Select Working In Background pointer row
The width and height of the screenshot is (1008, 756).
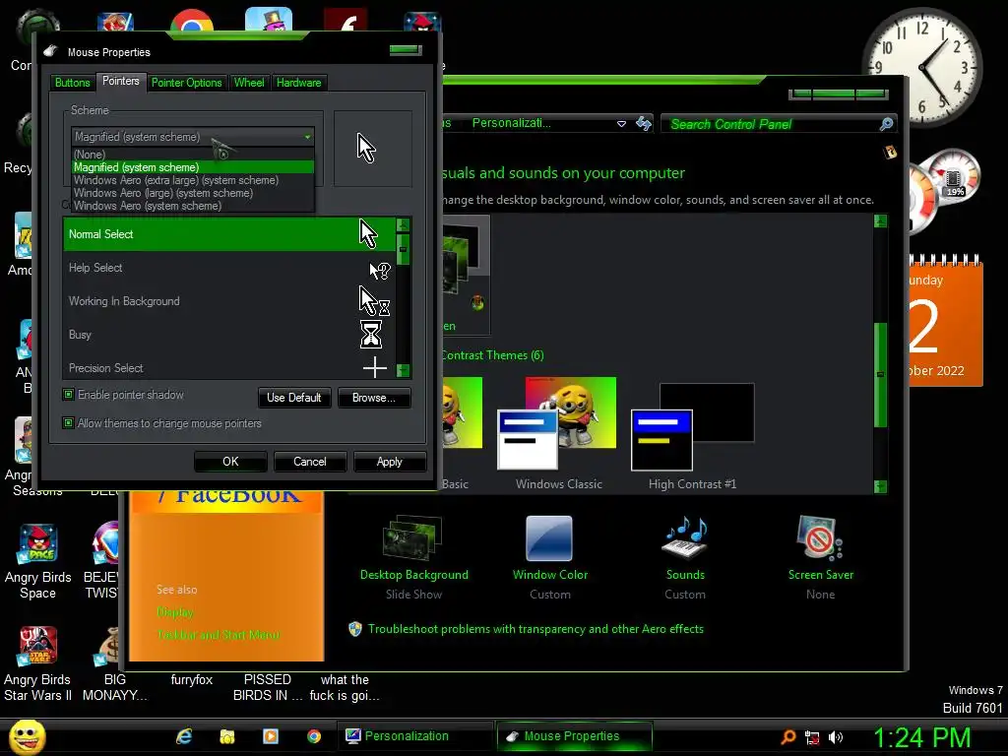pos(229,301)
